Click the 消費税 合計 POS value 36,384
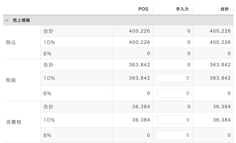Image resolution: width=236 pixels, height=143 pixels. point(141,106)
